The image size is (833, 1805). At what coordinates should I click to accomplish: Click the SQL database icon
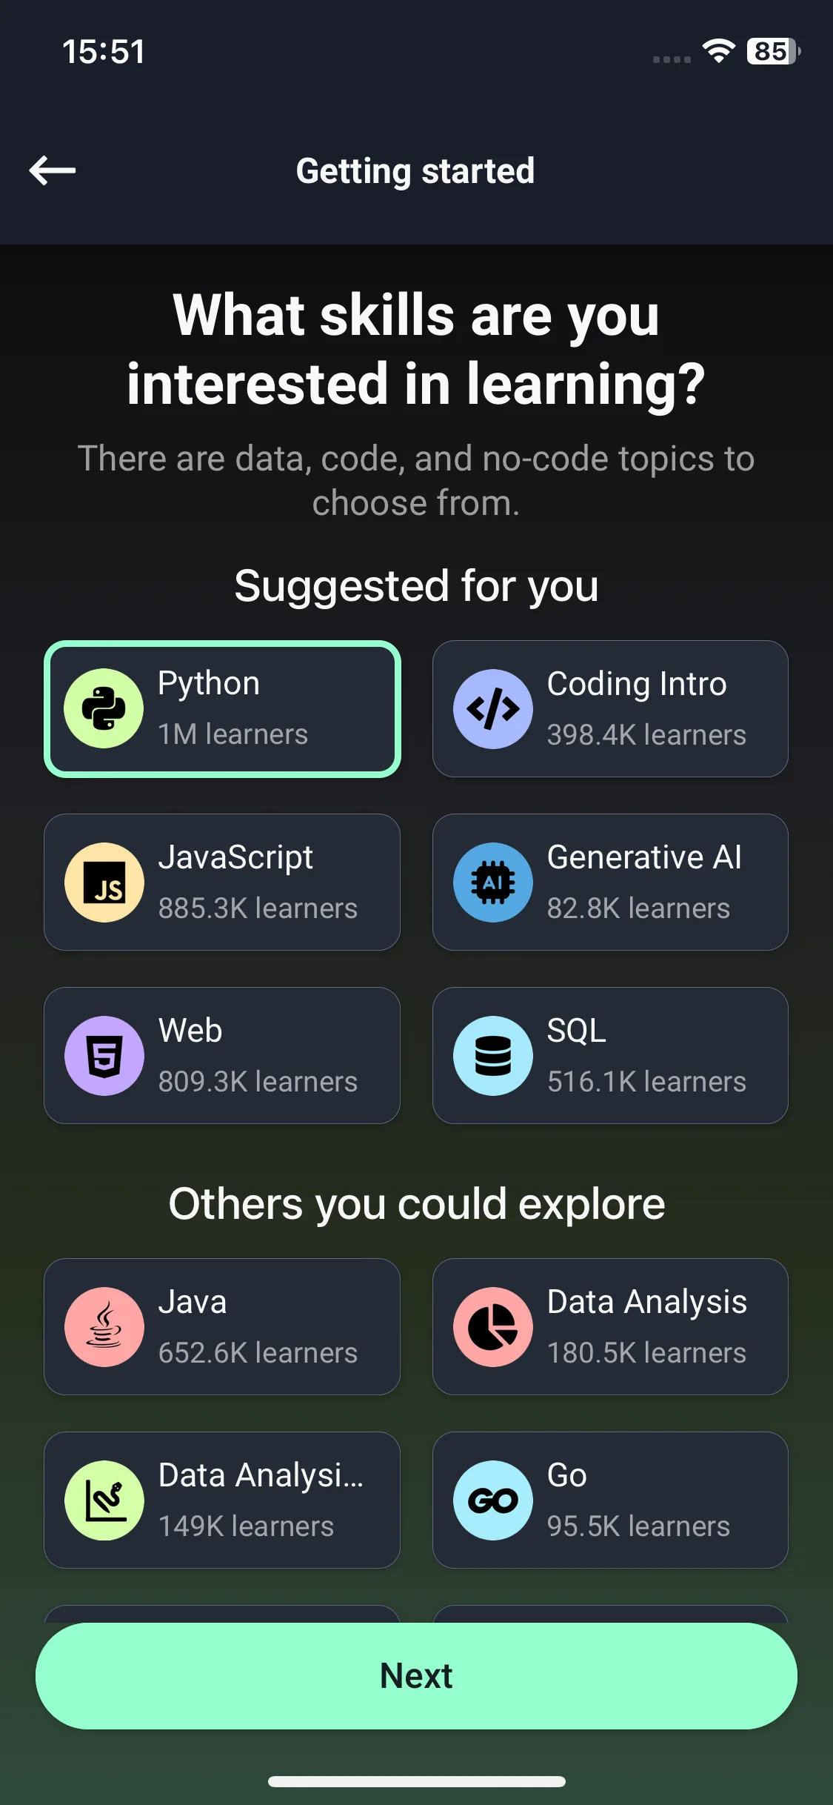[x=492, y=1055]
